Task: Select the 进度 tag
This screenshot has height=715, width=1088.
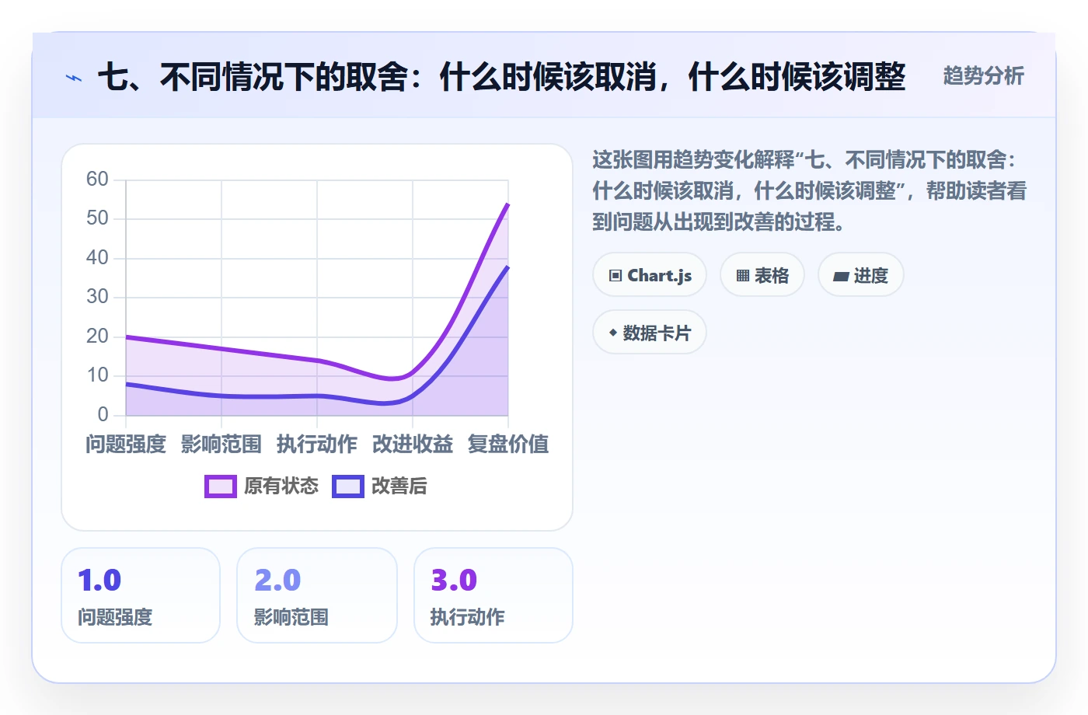Action: click(861, 275)
